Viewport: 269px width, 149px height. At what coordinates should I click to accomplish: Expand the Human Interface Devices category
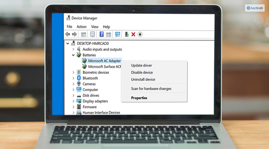73,113
